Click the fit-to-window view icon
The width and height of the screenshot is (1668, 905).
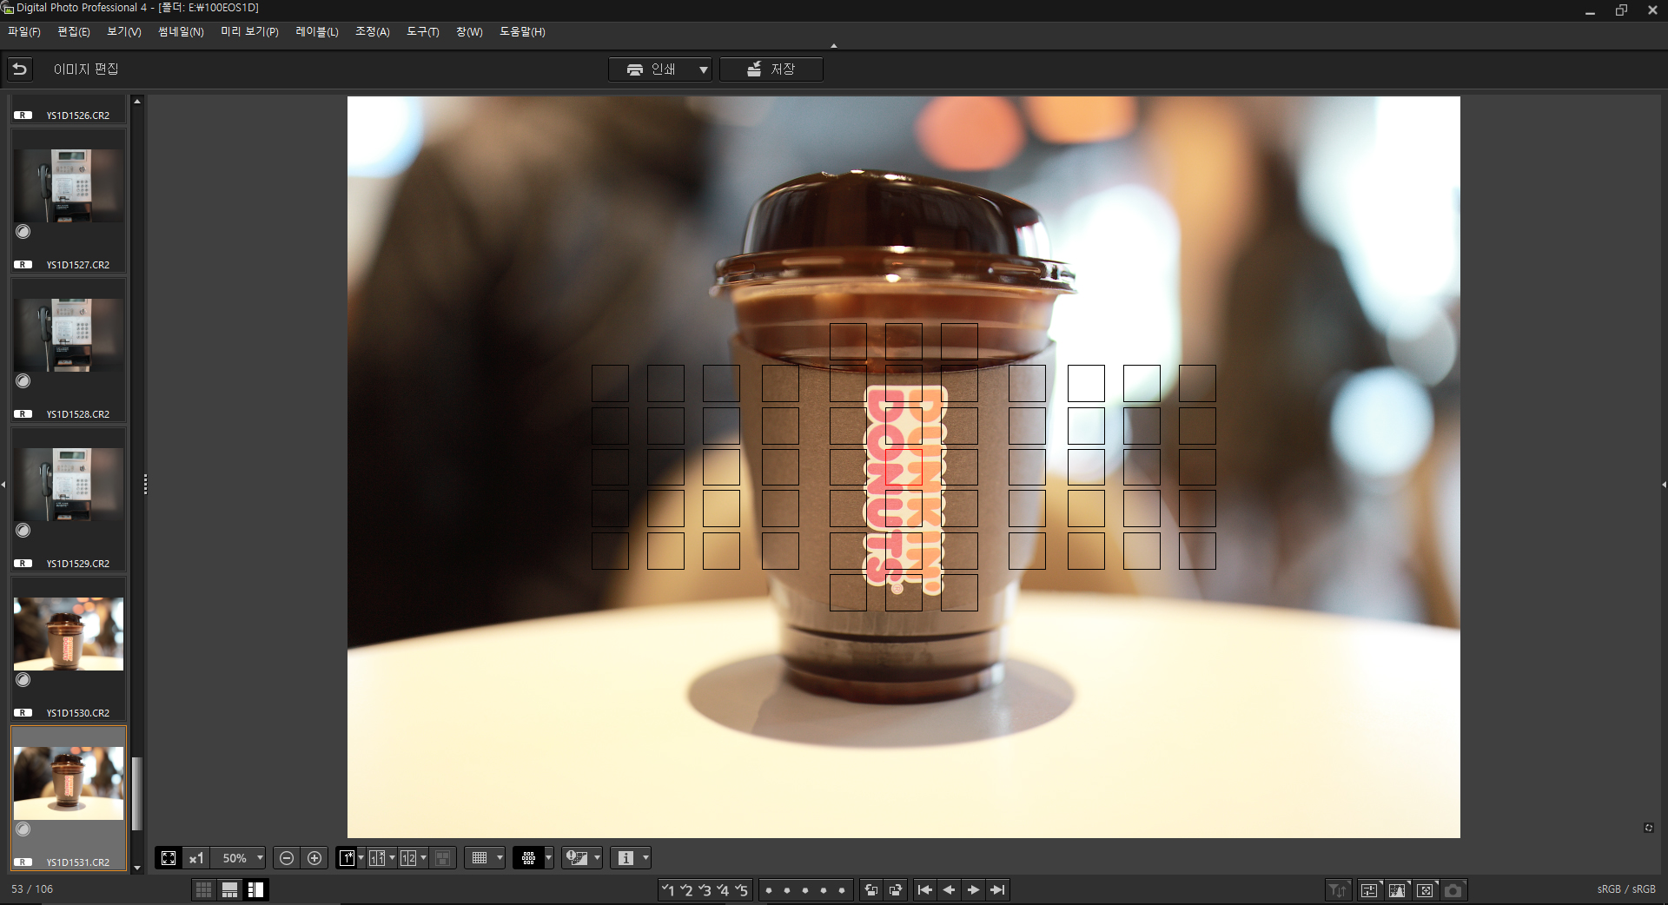coord(169,858)
